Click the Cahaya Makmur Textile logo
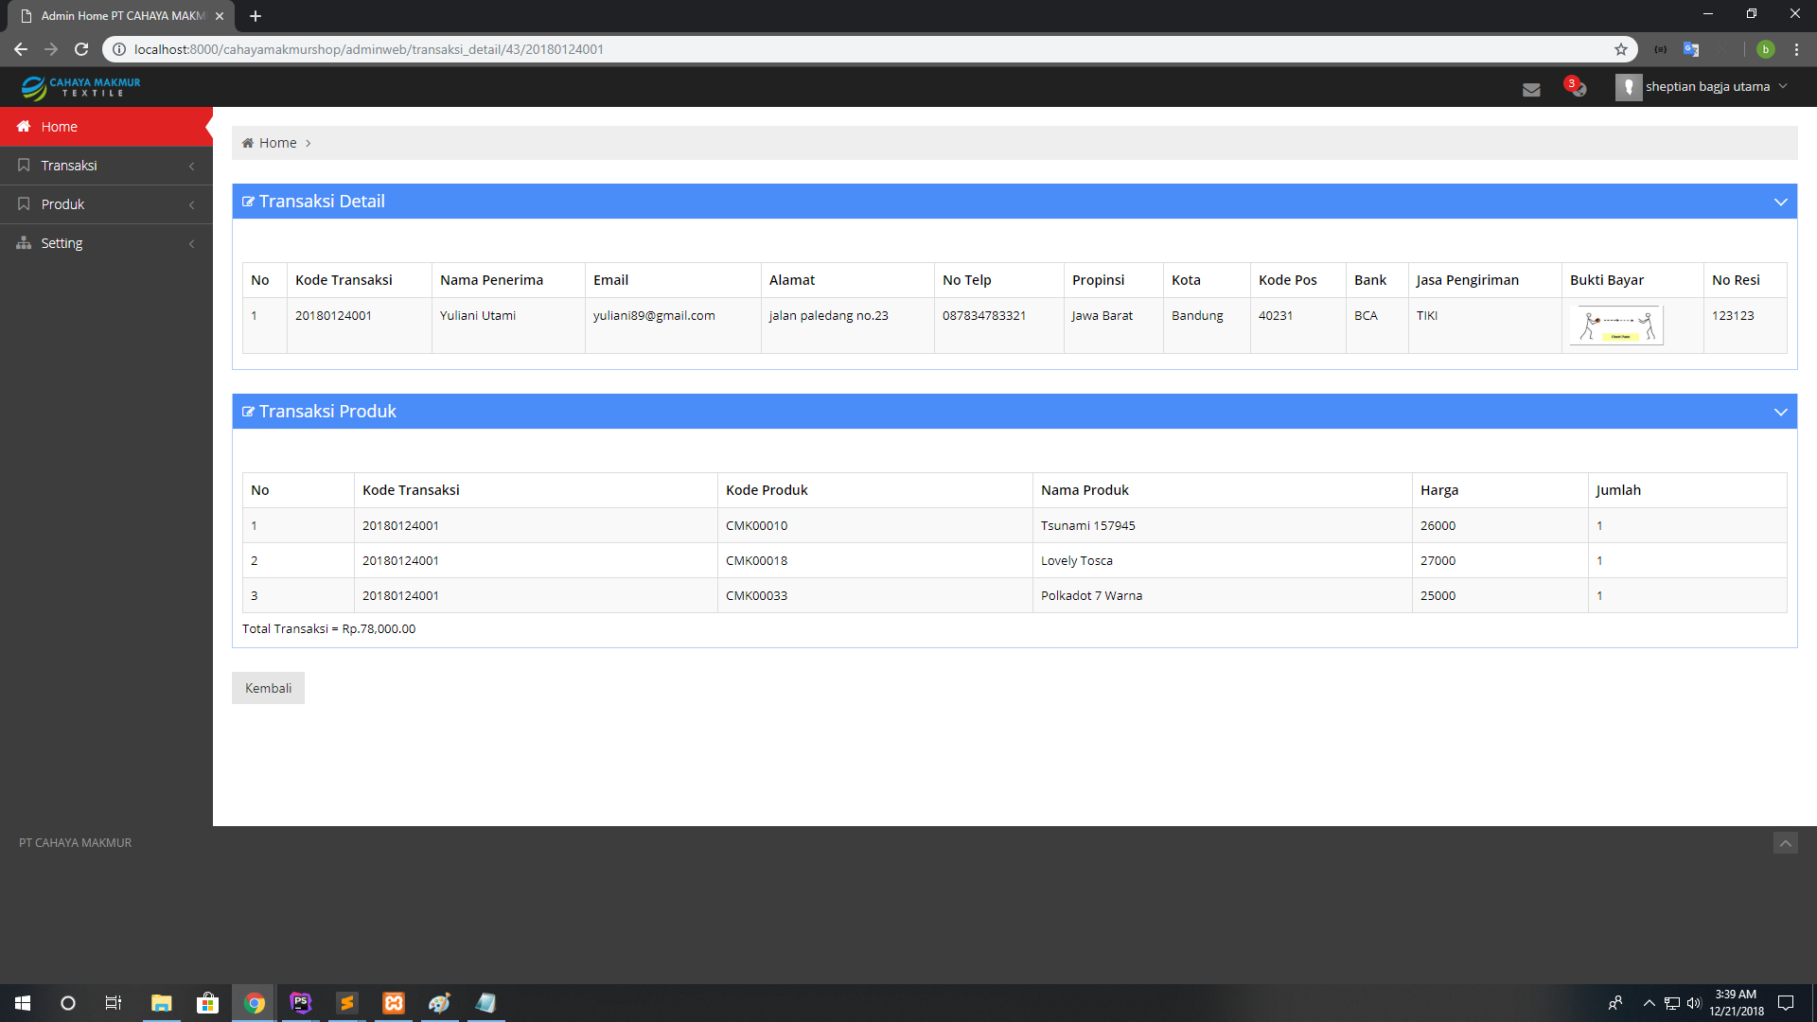The height and width of the screenshot is (1022, 1817). pyautogui.click(x=80, y=87)
